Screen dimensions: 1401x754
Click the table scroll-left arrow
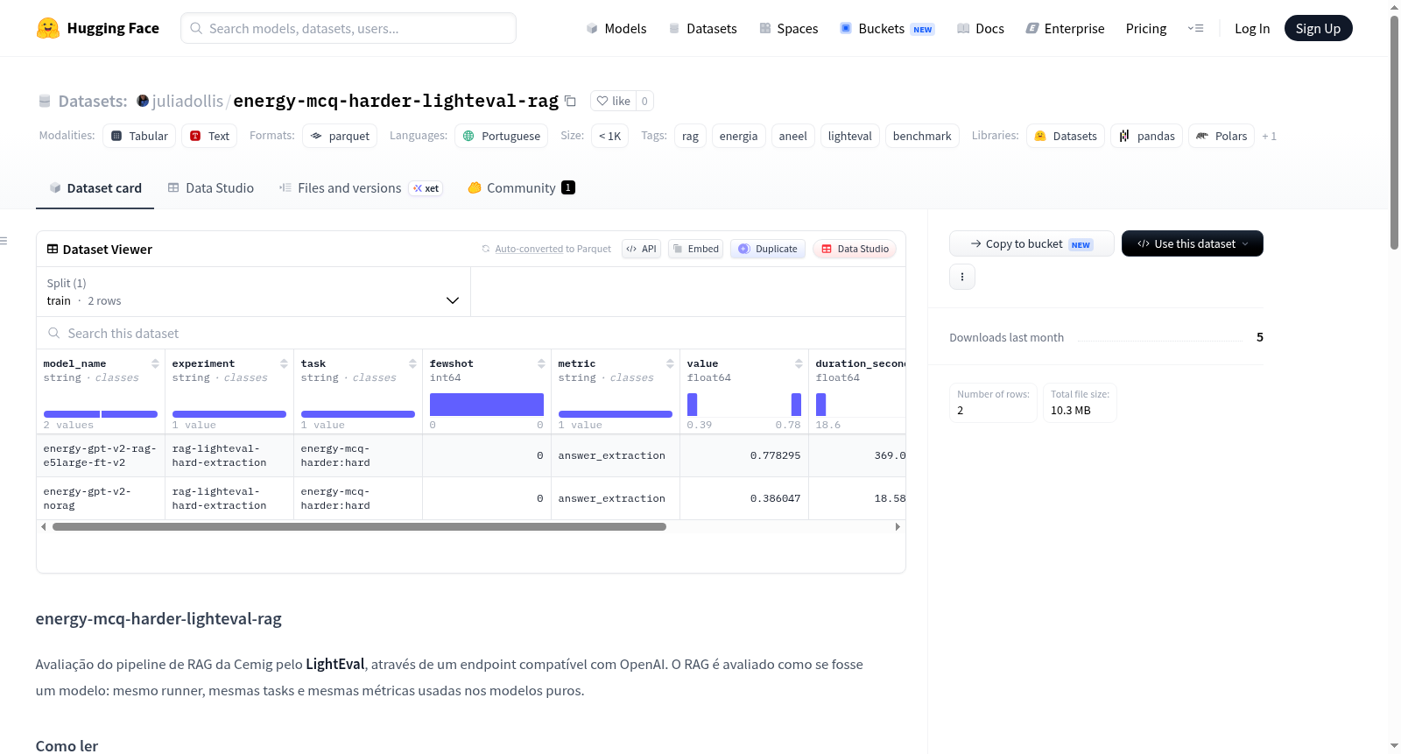click(44, 527)
